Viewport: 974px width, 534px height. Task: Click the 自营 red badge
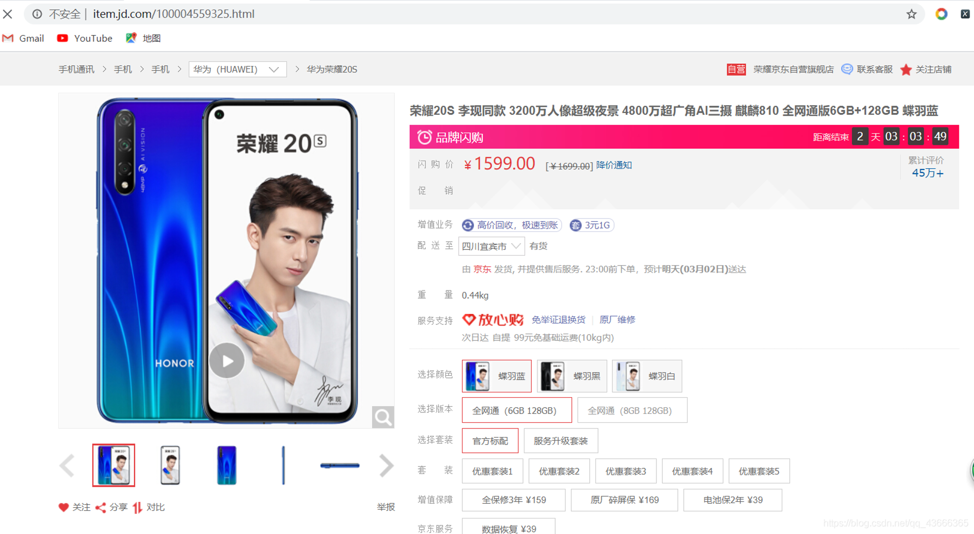[736, 69]
